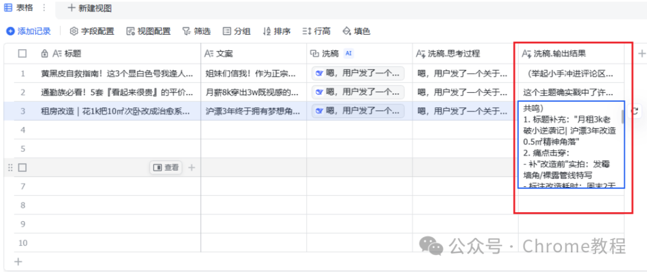
Task: Click the title cell starting 租房改造
Action: pos(117,111)
